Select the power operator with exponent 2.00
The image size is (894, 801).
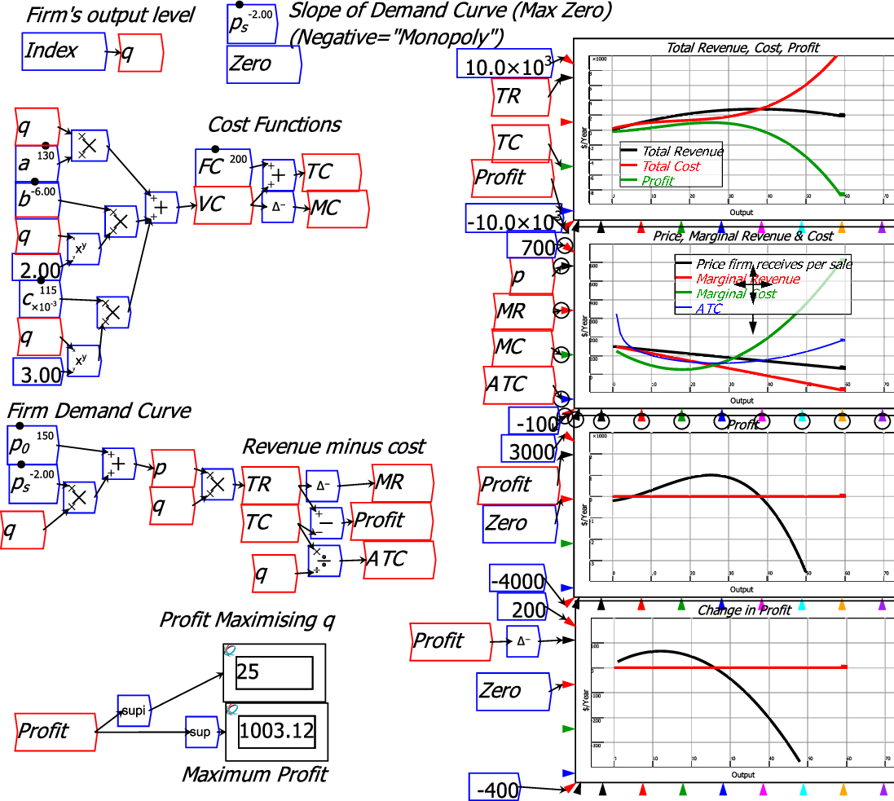click(83, 249)
